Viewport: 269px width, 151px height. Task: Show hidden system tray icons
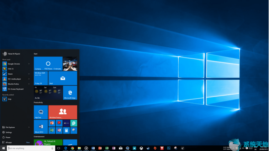233,148
